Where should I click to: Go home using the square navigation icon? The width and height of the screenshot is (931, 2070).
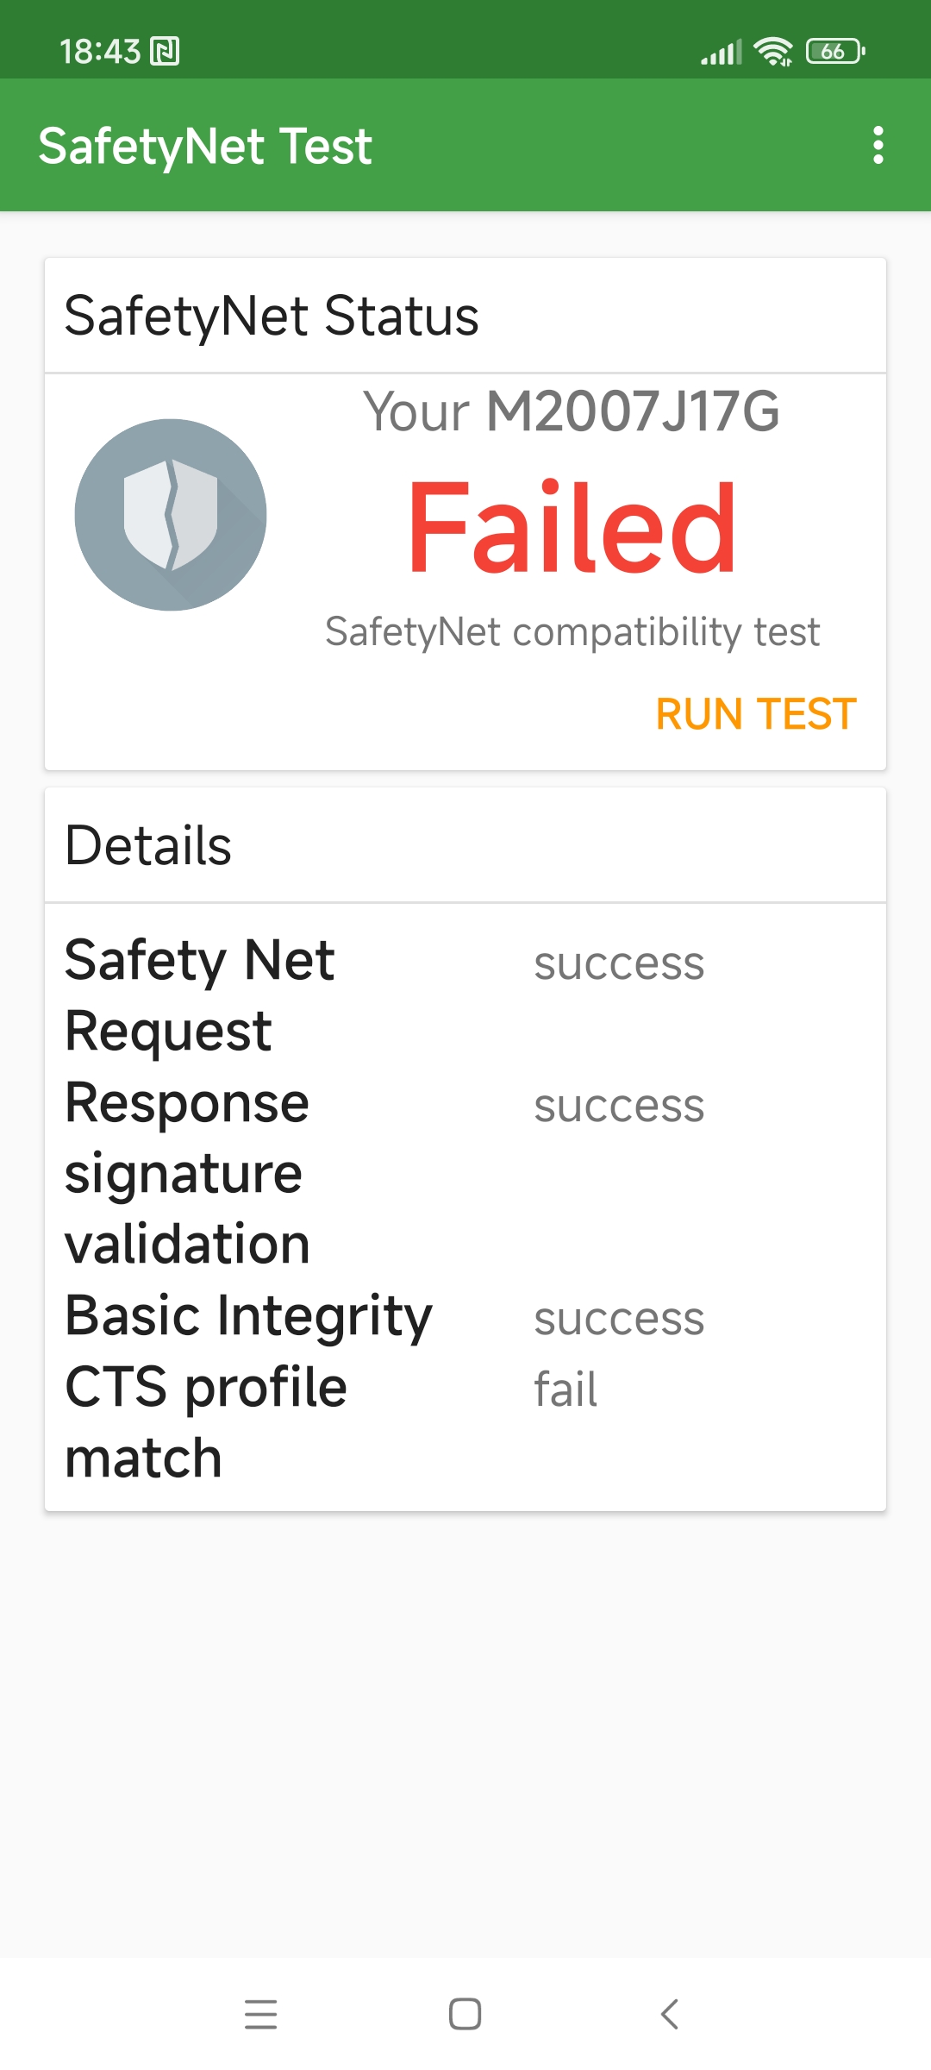[x=465, y=2014]
